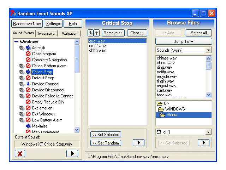Viewport: 226px width, 170px height.
Task: Move selected sound up with up arrow button
Action: click(96, 33)
